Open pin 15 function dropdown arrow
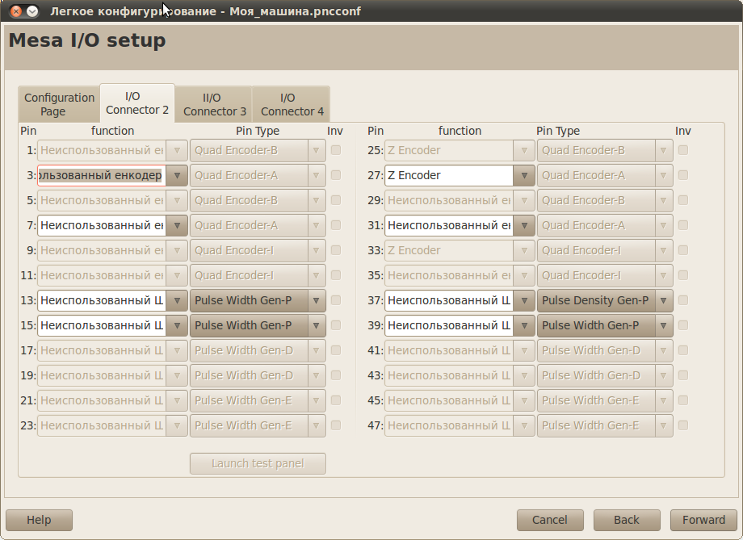Image resolution: width=743 pixels, height=540 pixels. point(177,325)
